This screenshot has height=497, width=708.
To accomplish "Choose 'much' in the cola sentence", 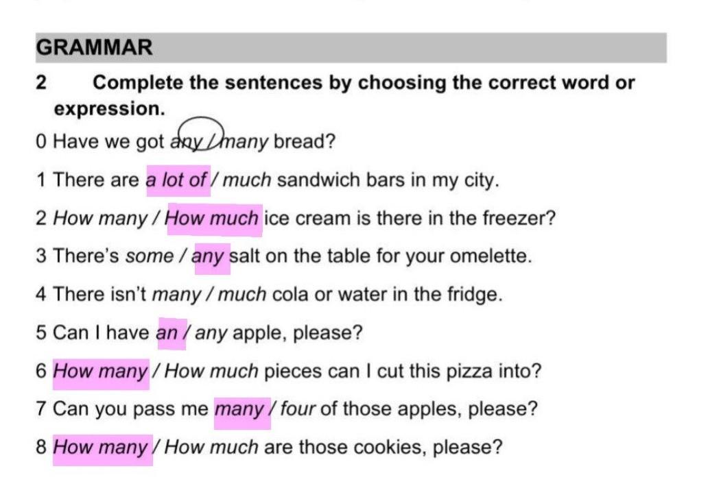I will (242, 295).
